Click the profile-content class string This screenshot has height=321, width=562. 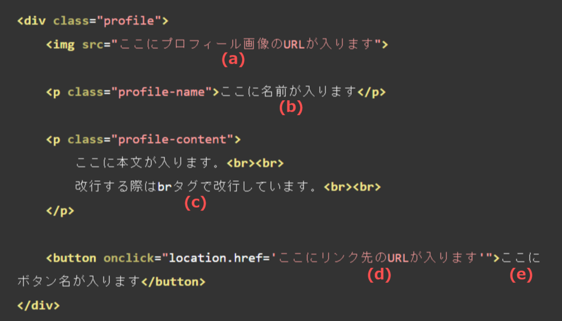(172, 139)
